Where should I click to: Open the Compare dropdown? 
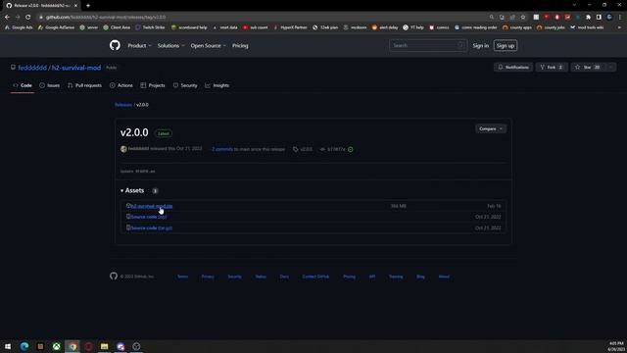(491, 128)
